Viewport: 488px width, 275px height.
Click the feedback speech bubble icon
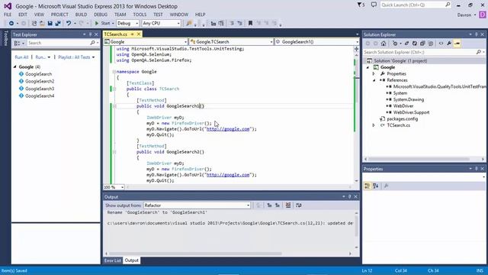(x=374, y=5)
